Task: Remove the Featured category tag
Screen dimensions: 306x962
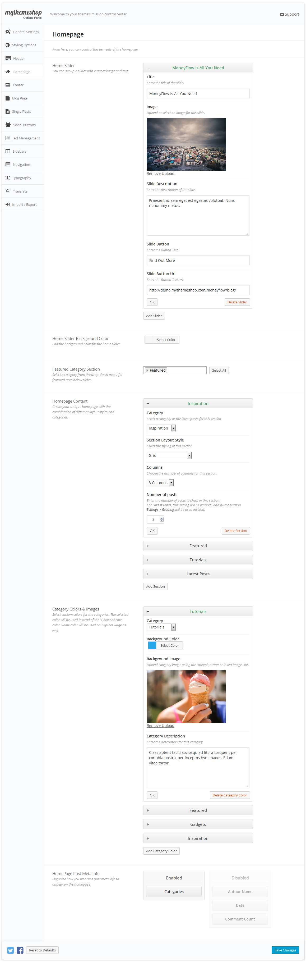Action: point(147,371)
